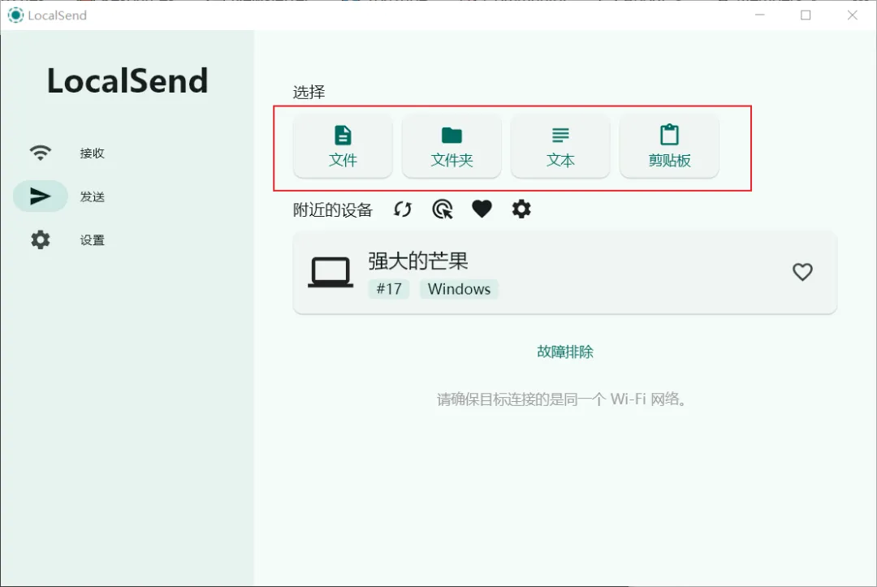Select the 强大的芒果 device card
The image size is (877, 587).
565,273
